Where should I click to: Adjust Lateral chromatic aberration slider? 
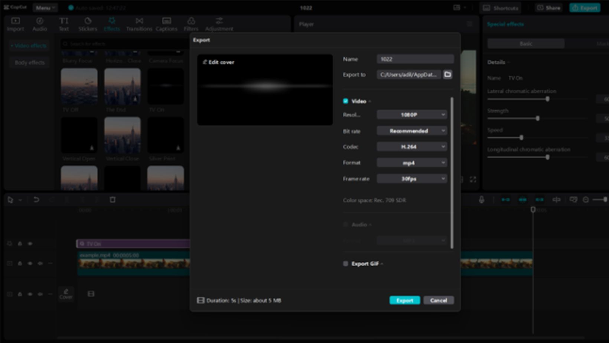[547, 99]
